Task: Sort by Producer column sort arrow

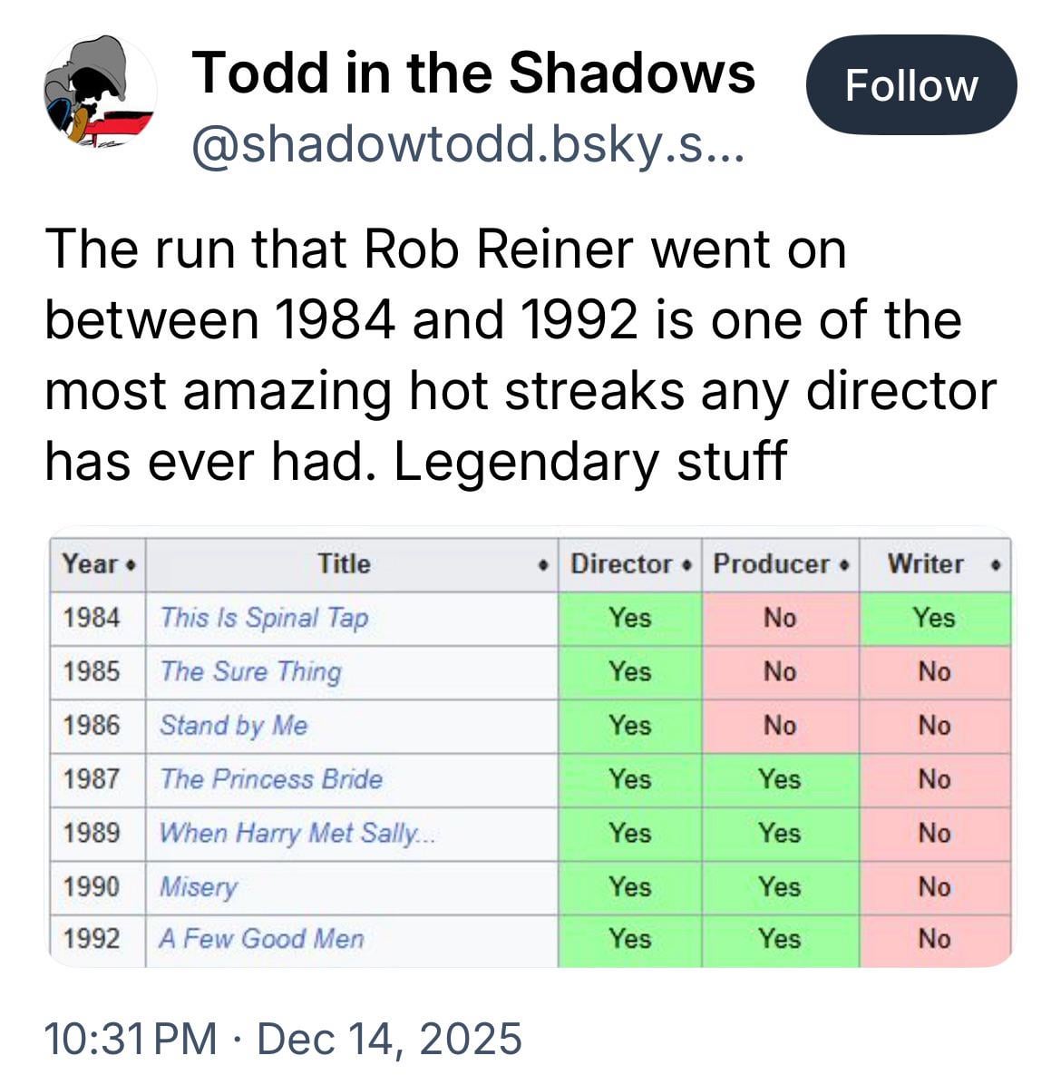Action: [x=844, y=565]
